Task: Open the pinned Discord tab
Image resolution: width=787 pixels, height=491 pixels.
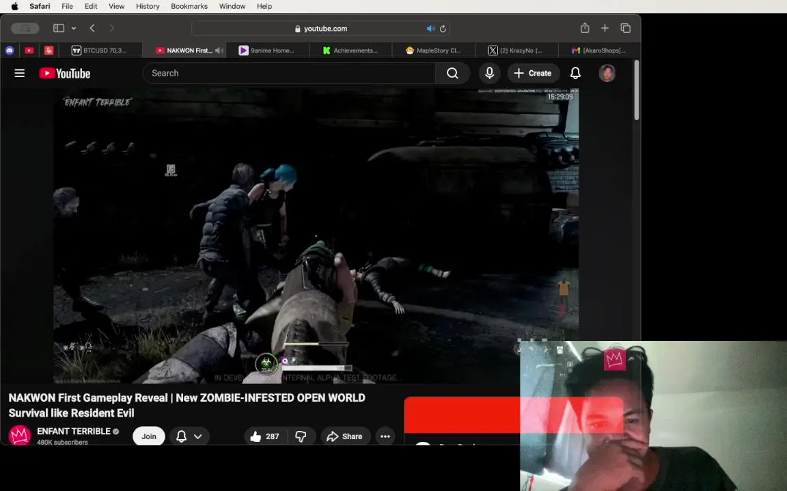Action: pos(10,50)
